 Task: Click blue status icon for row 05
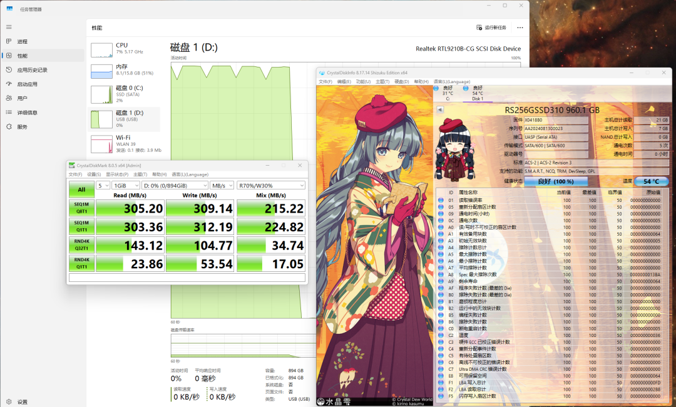tap(441, 207)
